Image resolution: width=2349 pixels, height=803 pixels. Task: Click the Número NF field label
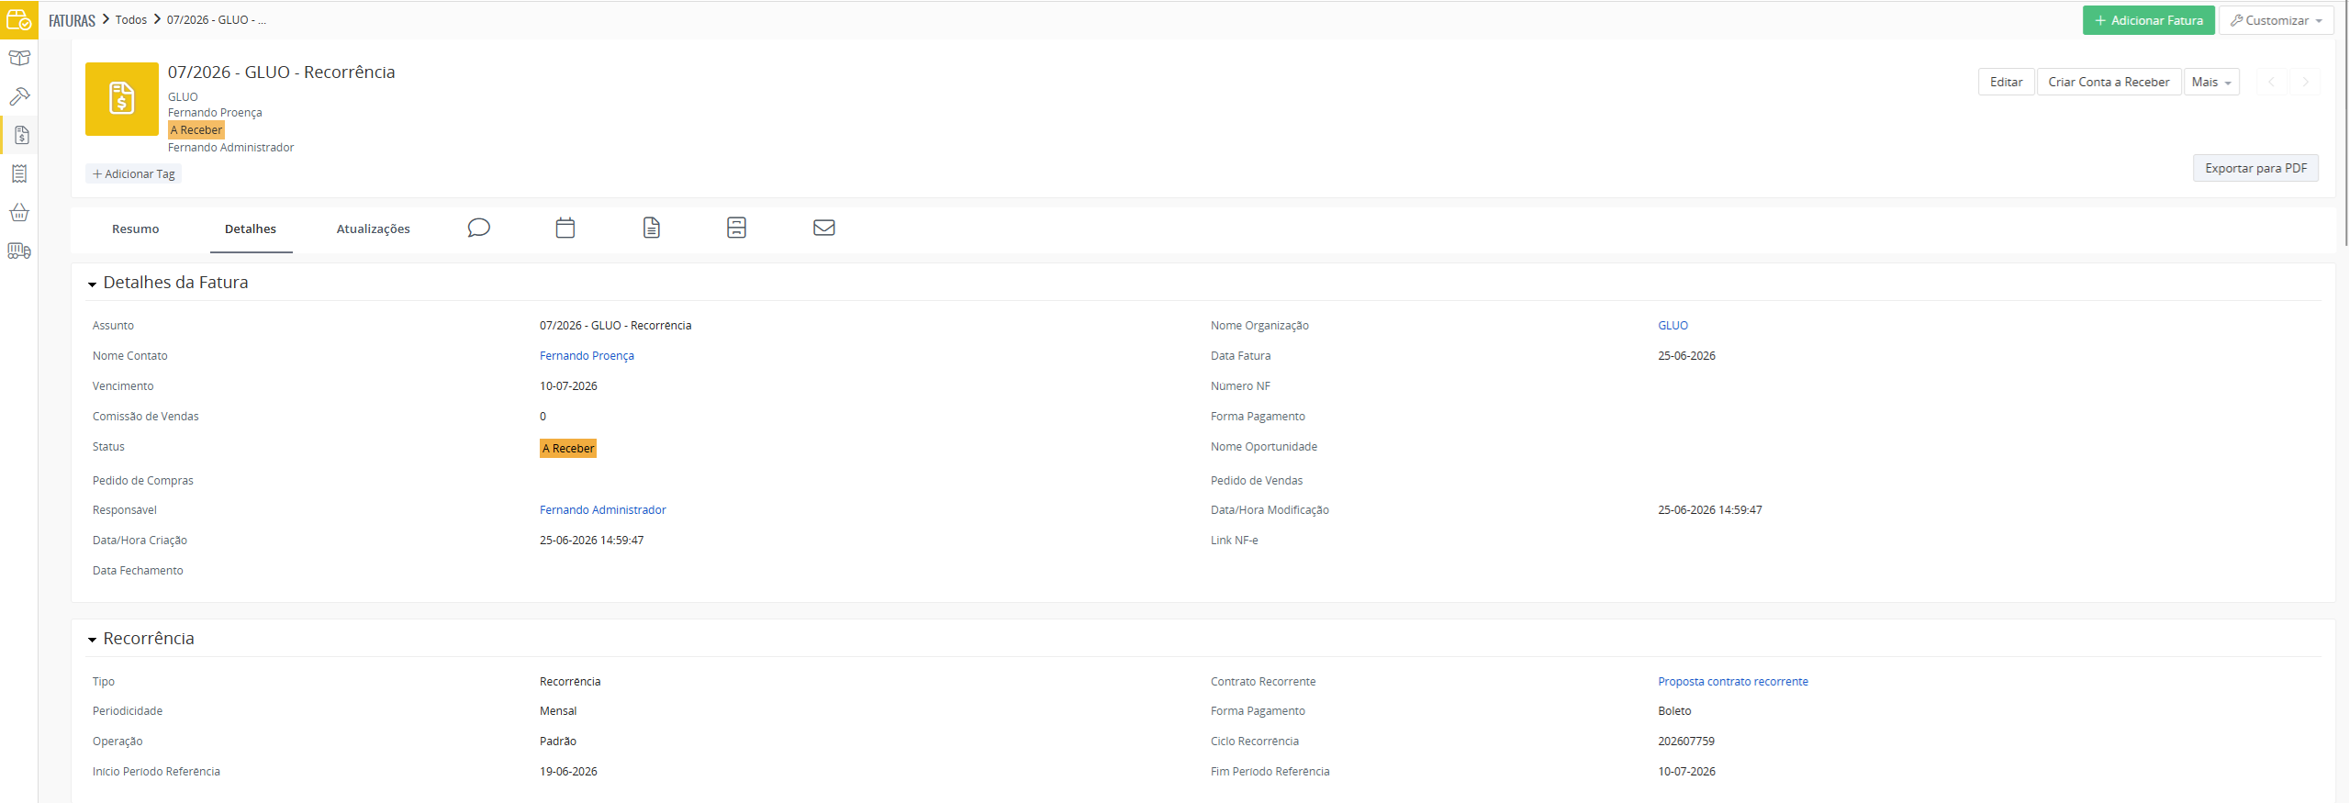(1240, 386)
